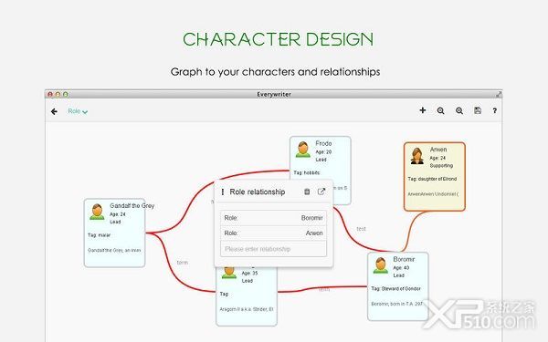The image size is (548, 342).
Task: Click Gandalf the Grey's avatar icon
Action: (97, 212)
